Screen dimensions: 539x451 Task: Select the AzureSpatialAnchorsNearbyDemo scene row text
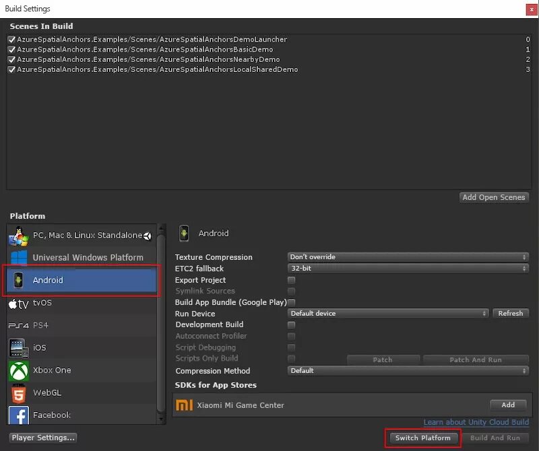click(x=148, y=59)
